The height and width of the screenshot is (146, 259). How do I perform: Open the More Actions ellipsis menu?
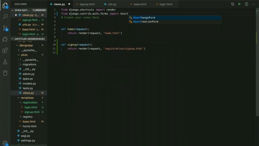pos(253,4)
